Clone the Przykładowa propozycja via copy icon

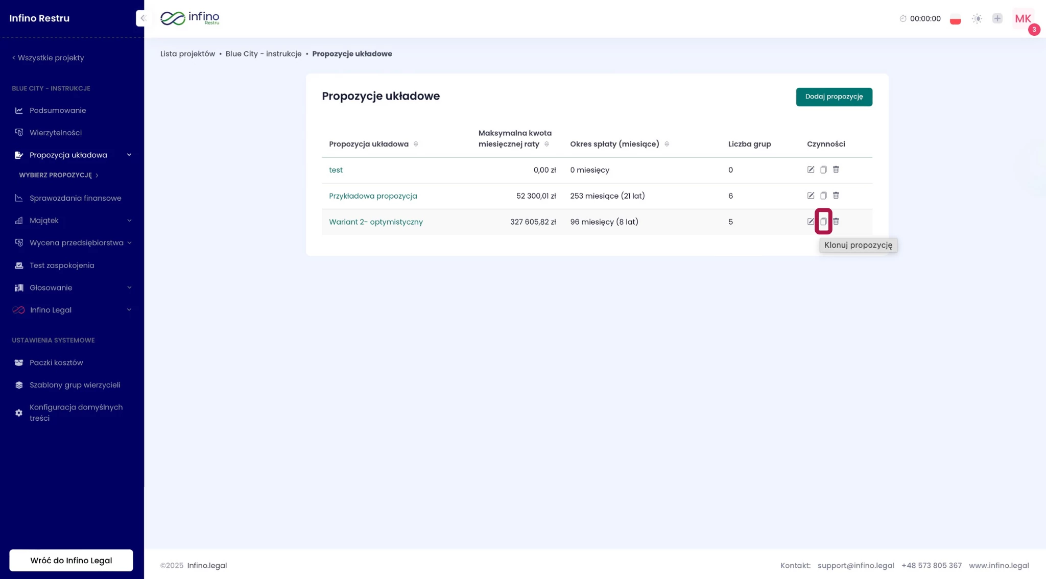[x=823, y=196]
